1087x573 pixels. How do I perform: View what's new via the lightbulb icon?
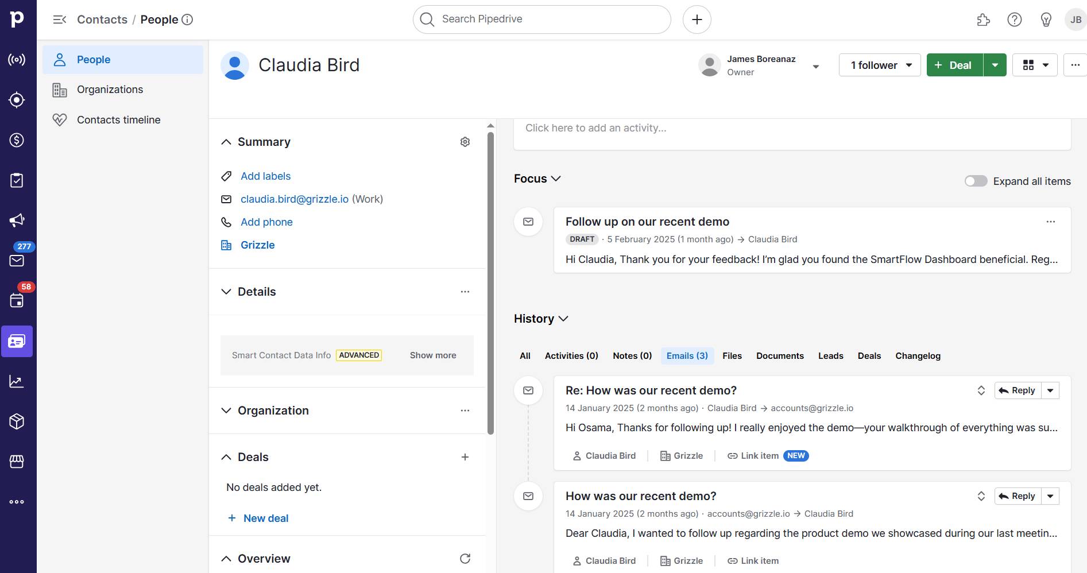[x=1046, y=20]
